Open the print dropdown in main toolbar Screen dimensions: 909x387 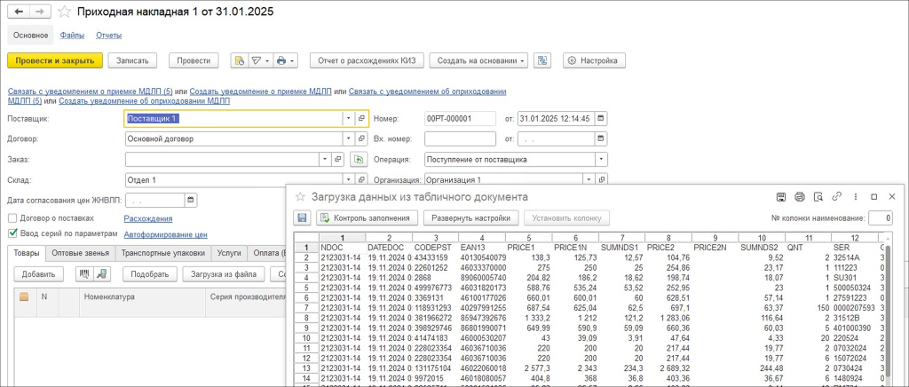(x=286, y=60)
